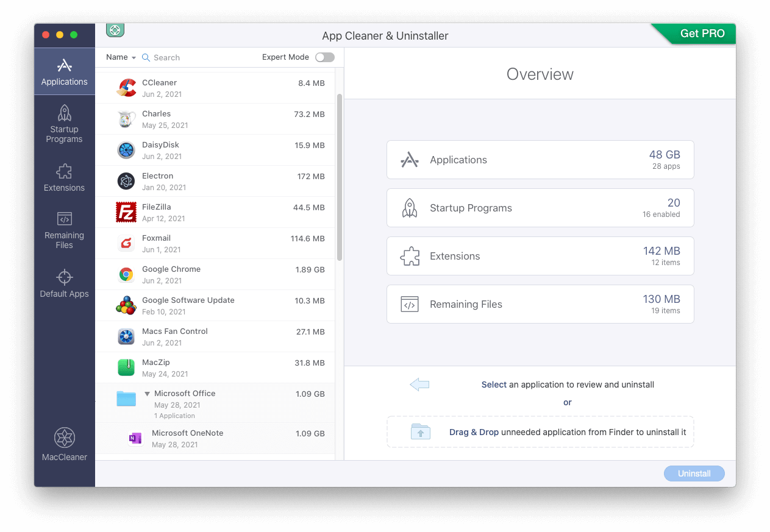Screen dimensions: 770x532
Task: Open the Extensions puzzle-piece sidebar section
Action: coord(64,177)
